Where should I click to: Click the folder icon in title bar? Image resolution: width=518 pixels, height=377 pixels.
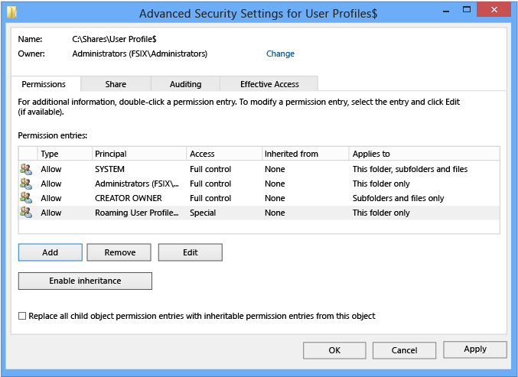11,13
